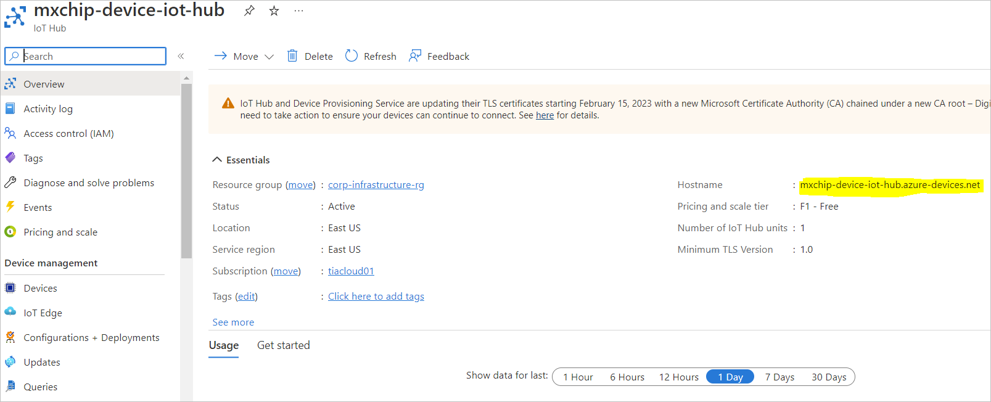The width and height of the screenshot is (991, 402).
Task: Select the 7 Days time range
Action: pyautogui.click(x=779, y=377)
